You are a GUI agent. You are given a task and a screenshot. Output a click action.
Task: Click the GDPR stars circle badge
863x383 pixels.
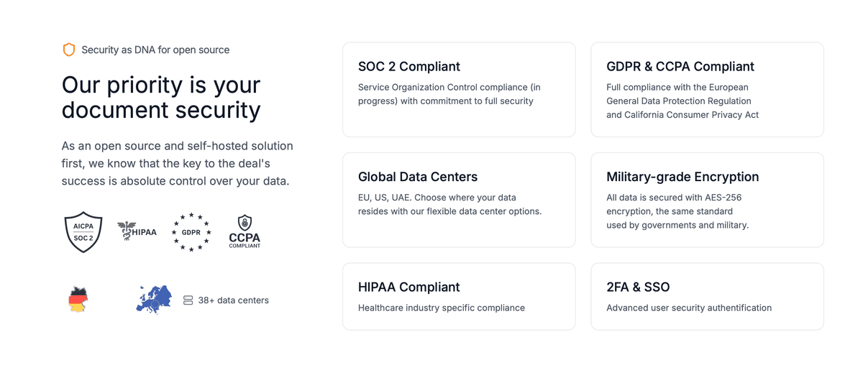coord(191,232)
